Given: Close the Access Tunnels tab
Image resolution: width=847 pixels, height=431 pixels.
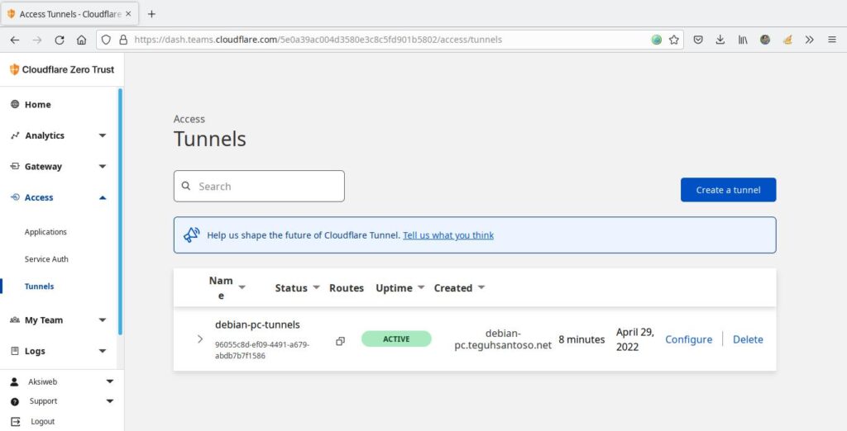Looking at the screenshot, I should 128,14.
